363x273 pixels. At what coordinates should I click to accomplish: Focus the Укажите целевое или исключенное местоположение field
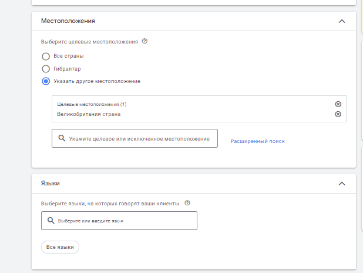(x=135, y=138)
